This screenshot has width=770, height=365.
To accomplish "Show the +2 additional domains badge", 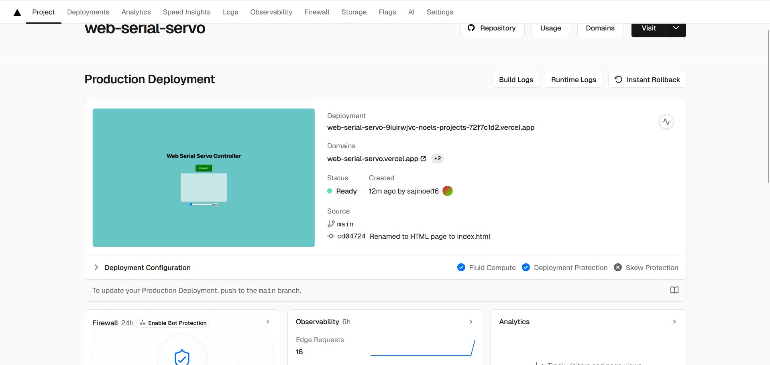I will (437, 159).
